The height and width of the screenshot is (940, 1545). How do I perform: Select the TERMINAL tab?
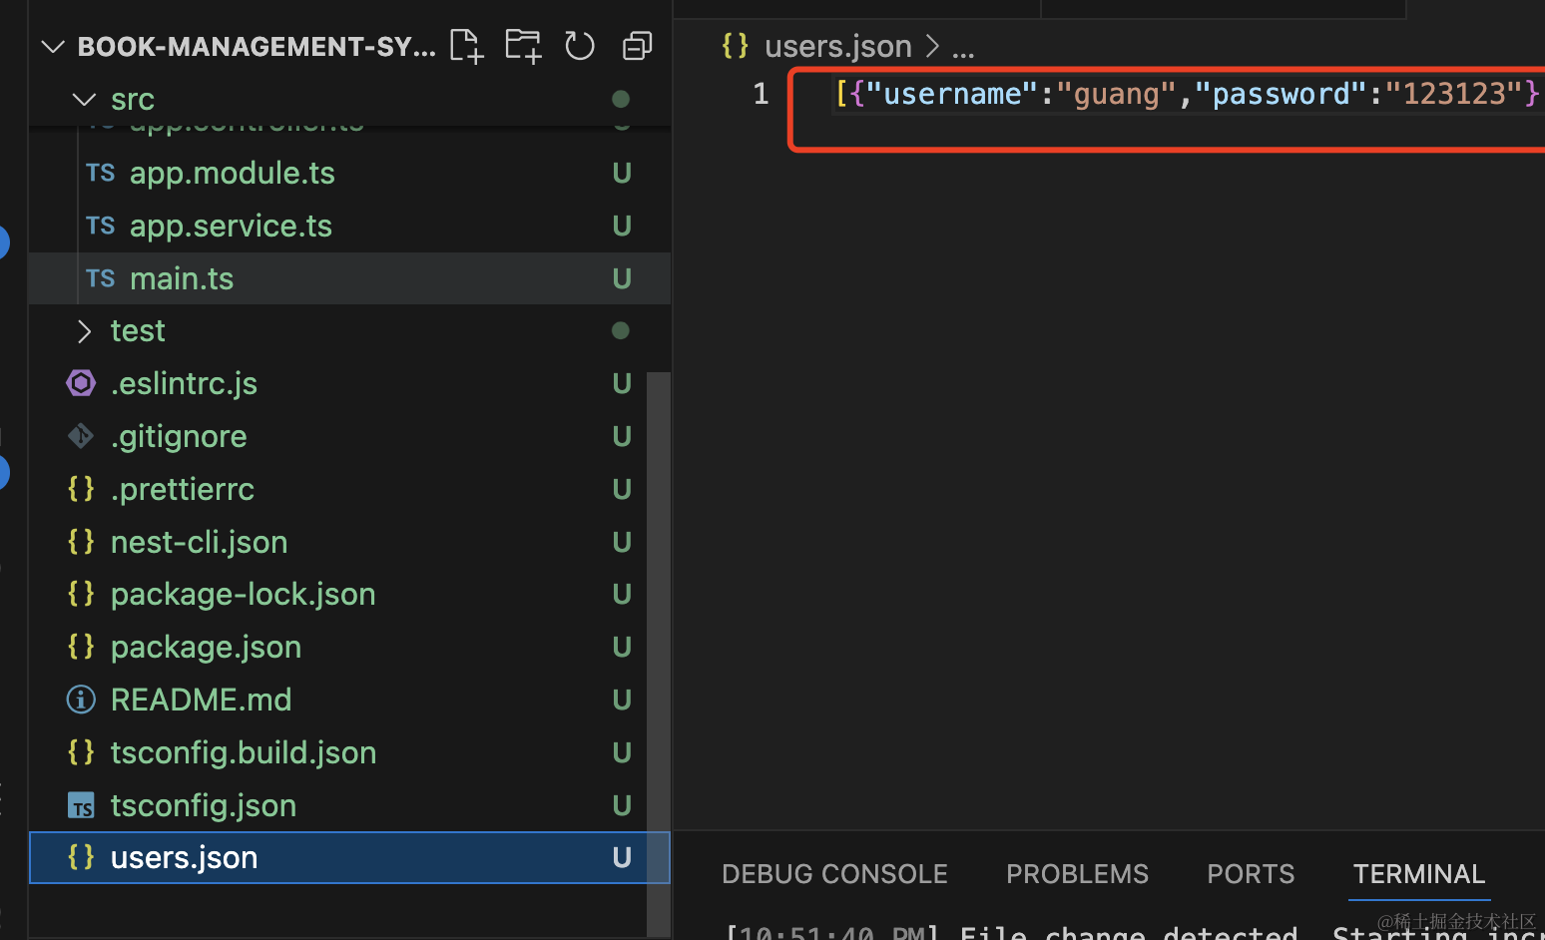tap(1418, 874)
